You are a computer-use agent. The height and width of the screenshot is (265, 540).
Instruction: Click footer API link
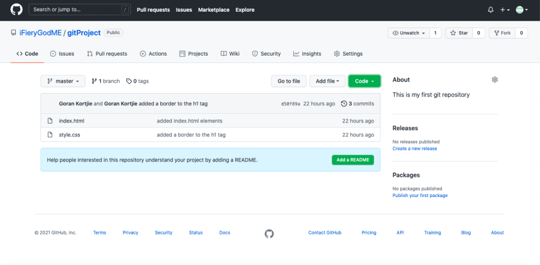pyautogui.click(x=400, y=233)
